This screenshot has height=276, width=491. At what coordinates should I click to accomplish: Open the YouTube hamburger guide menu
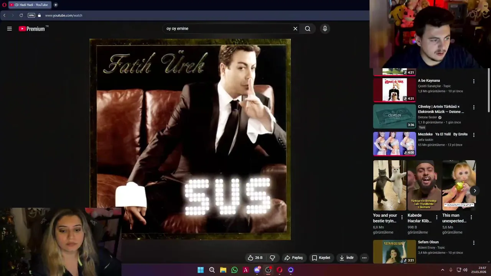click(10, 29)
